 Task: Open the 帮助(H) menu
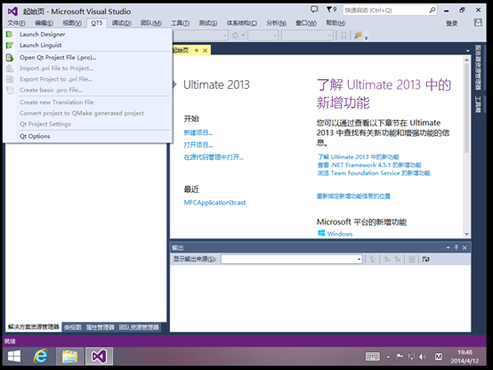tap(335, 23)
